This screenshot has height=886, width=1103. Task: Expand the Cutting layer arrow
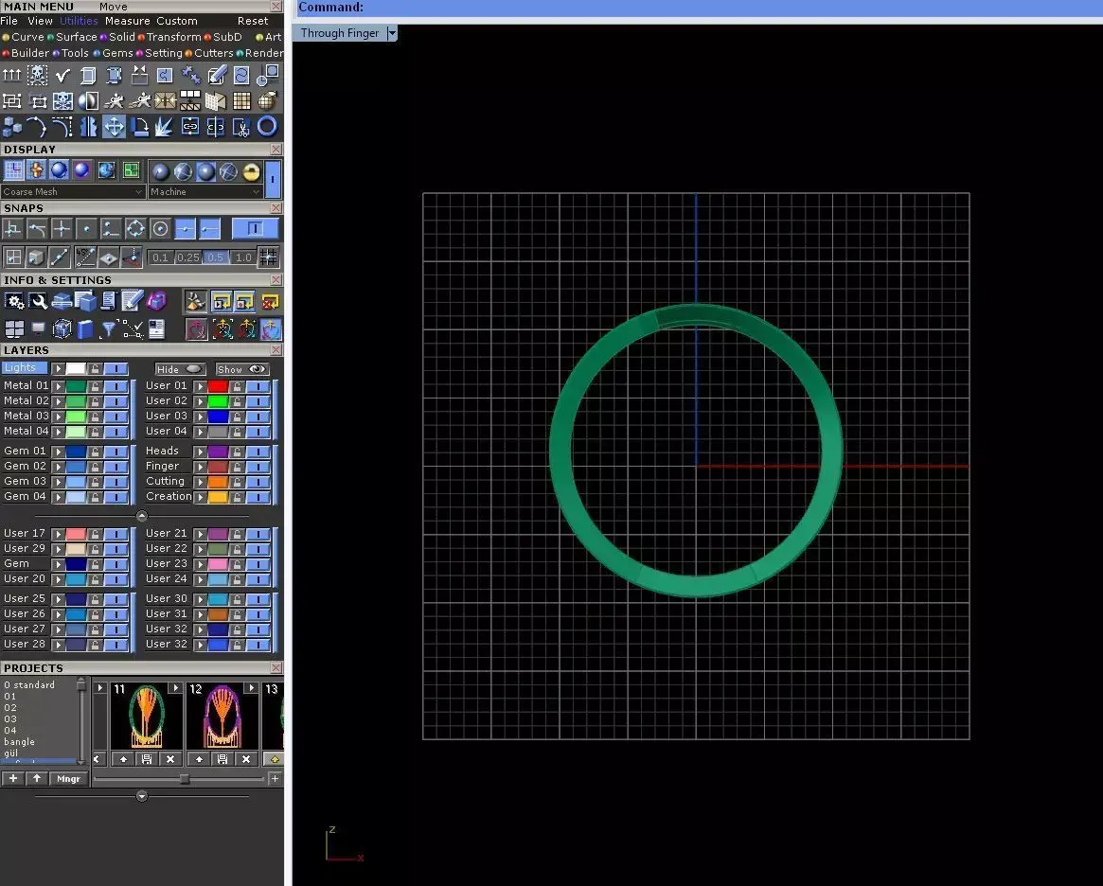(x=201, y=483)
